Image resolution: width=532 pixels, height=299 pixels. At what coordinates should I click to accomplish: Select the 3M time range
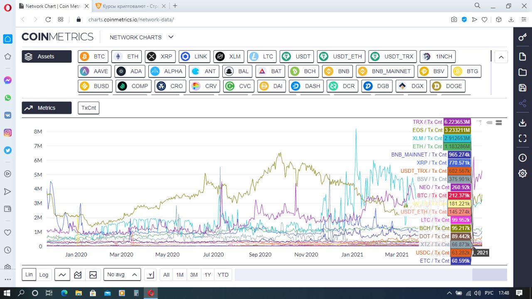tap(194, 274)
